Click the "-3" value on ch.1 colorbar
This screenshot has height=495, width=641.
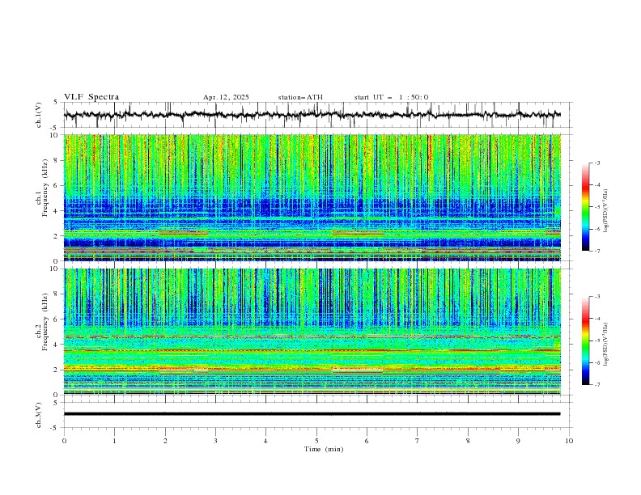[x=597, y=163]
